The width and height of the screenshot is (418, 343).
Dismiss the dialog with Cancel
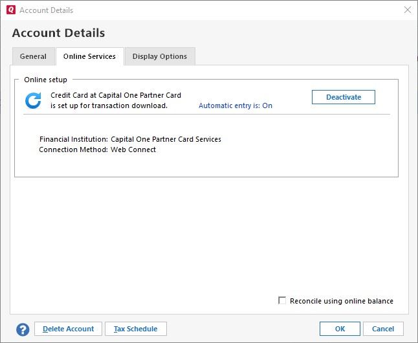(x=383, y=329)
